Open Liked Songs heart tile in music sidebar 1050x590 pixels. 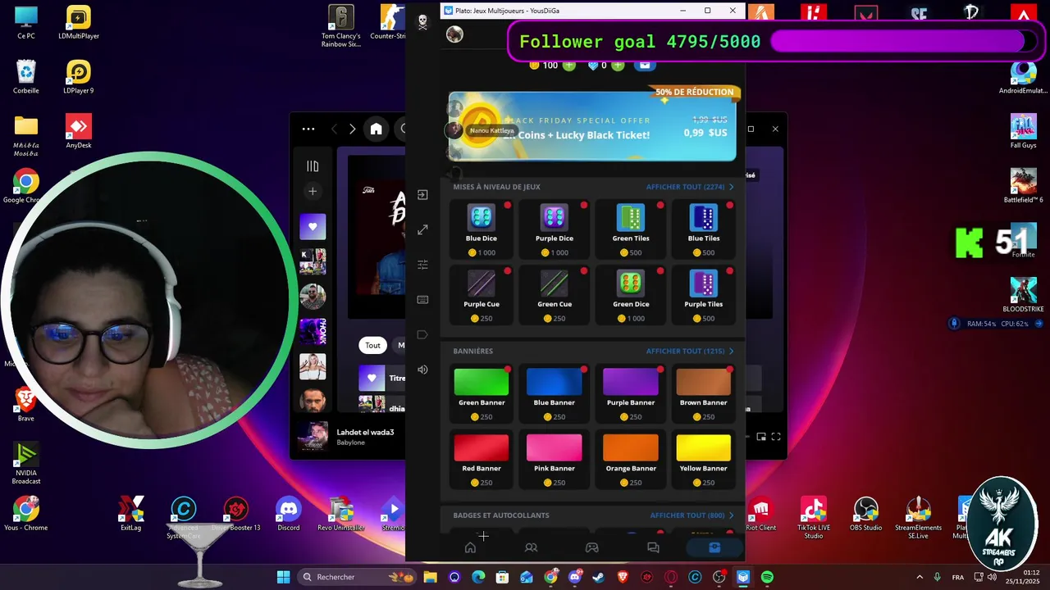313,227
